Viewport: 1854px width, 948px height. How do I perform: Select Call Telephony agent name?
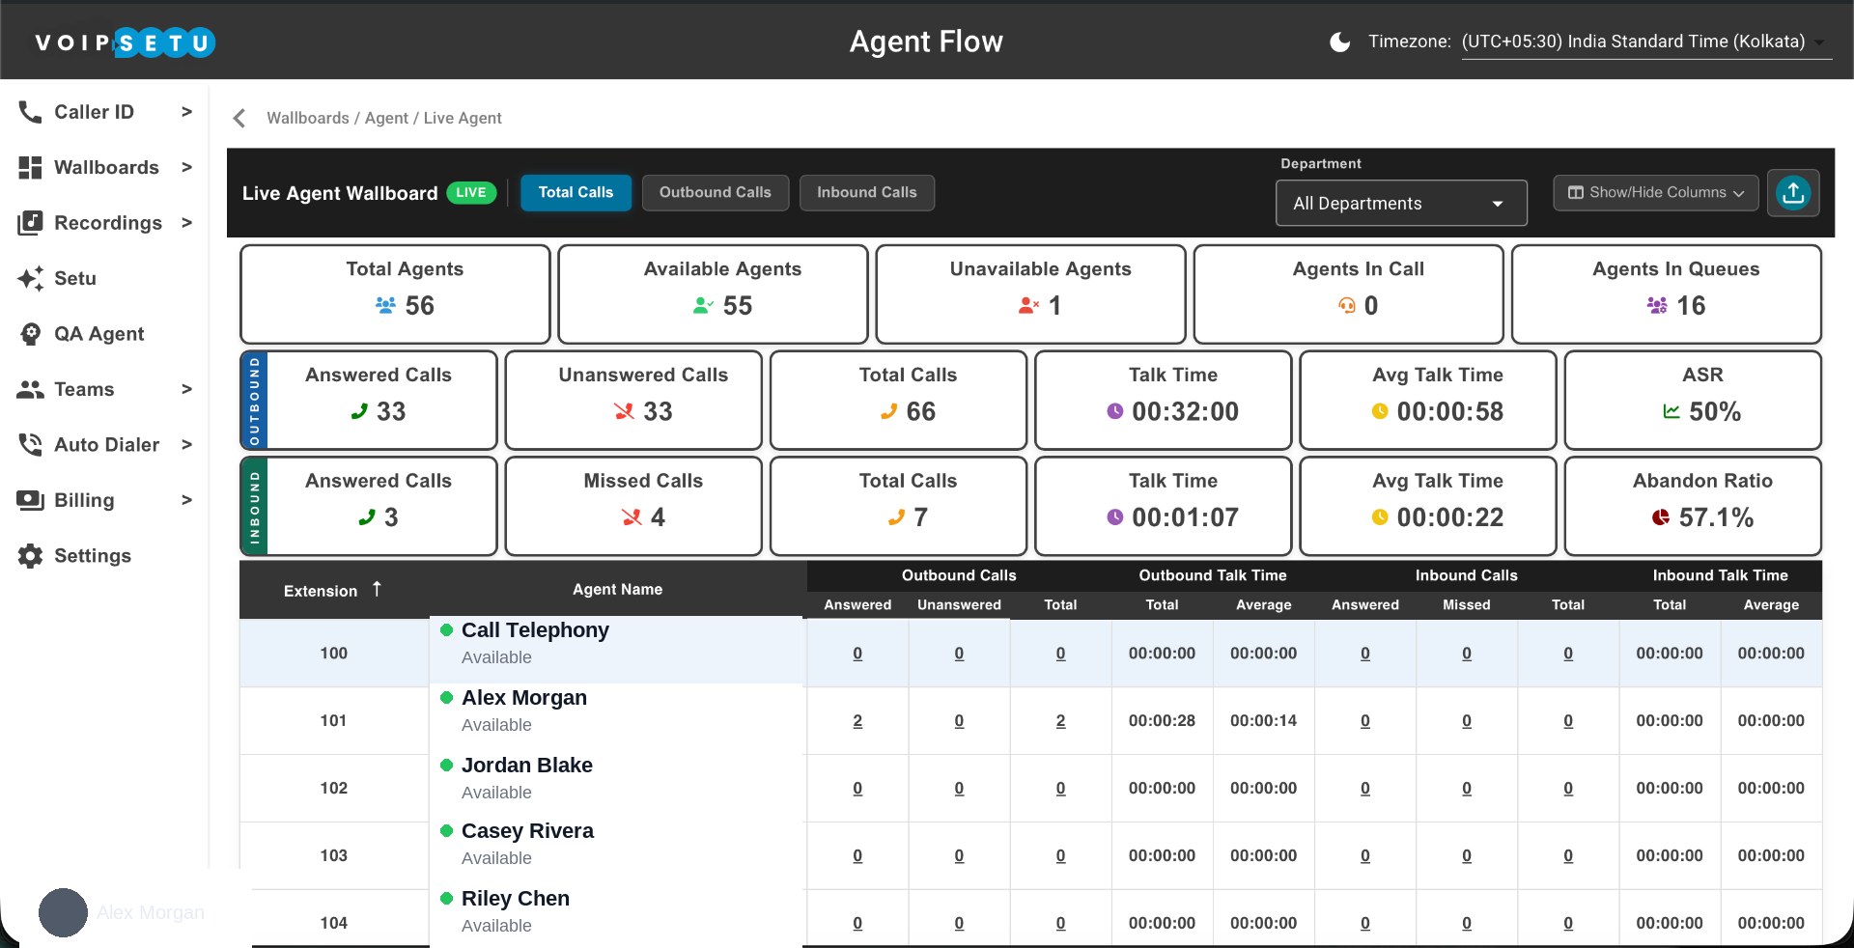[535, 630]
